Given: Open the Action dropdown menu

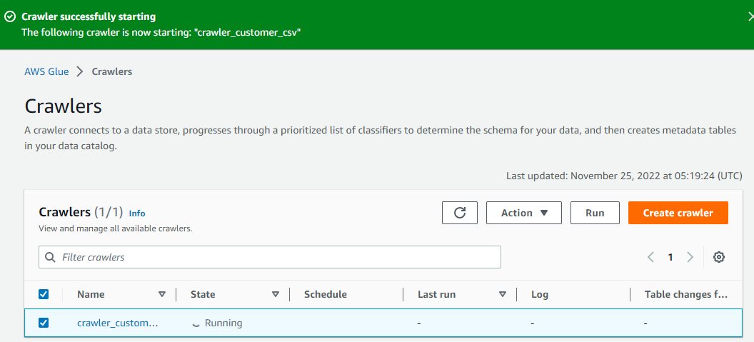Looking at the screenshot, I should click(x=524, y=213).
